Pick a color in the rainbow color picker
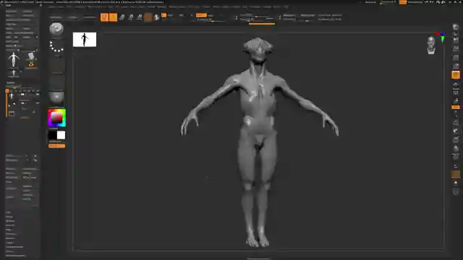 coord(57,118)
